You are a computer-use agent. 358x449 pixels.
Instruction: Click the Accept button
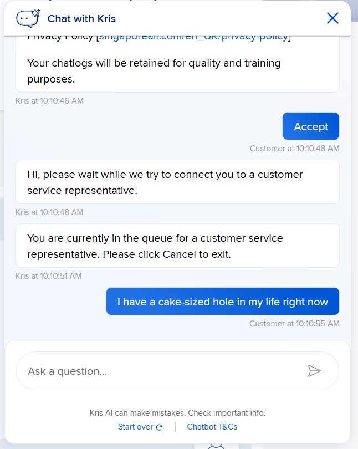311,126
